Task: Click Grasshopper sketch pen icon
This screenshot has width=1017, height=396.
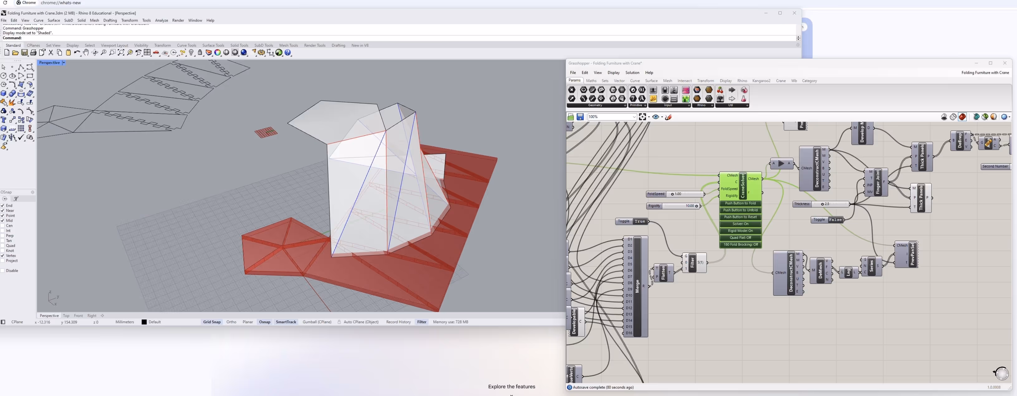Action: coord(668,117)
